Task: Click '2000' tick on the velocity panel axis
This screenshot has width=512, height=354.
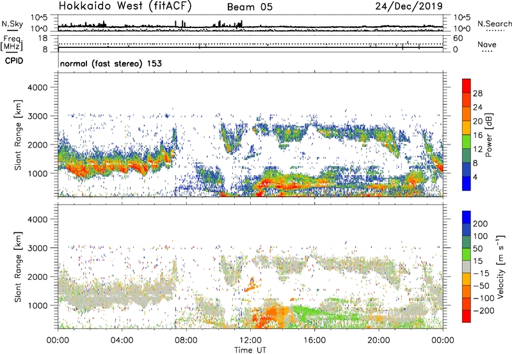Action: click(x=38, y=277)
